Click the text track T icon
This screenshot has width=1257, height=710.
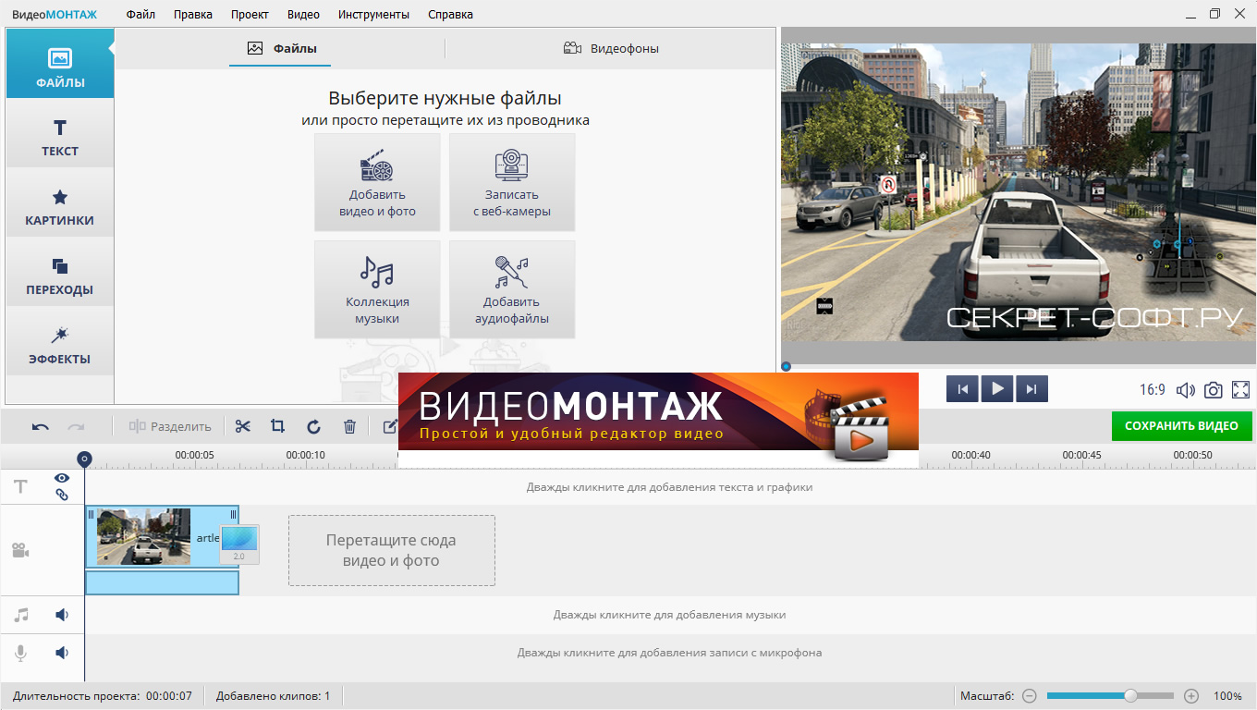20,486
